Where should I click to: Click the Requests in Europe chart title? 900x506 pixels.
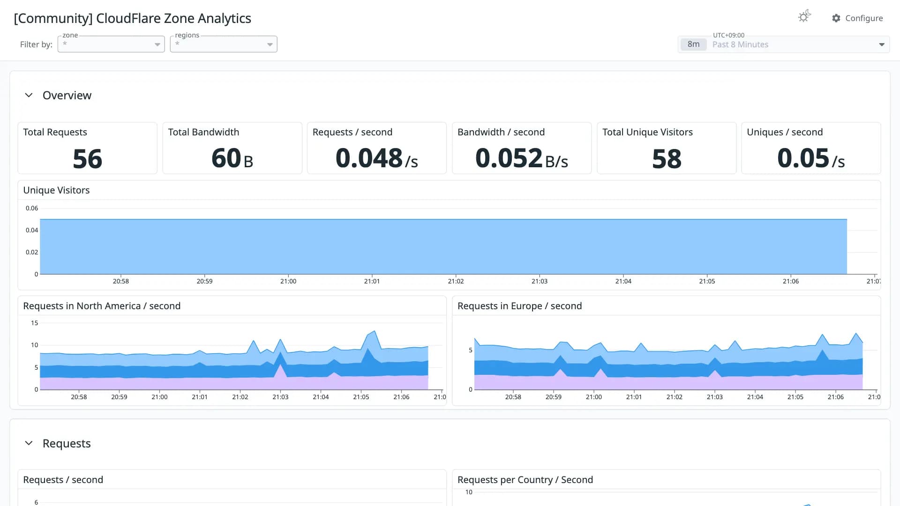coord(519,306)
